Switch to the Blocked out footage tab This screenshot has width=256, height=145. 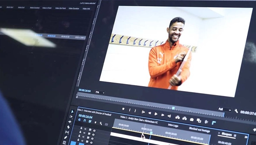tap(199, 130)
